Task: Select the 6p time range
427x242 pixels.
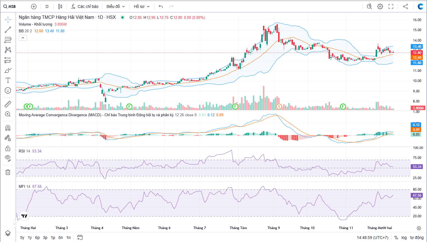Action: (37, 238)
